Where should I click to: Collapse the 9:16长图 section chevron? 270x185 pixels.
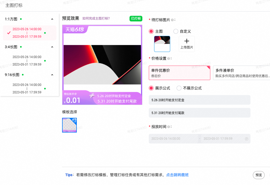(x=52, y=75)
